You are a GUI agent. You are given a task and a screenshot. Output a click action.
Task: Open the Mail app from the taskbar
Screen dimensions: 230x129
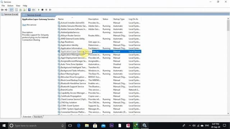103,126
